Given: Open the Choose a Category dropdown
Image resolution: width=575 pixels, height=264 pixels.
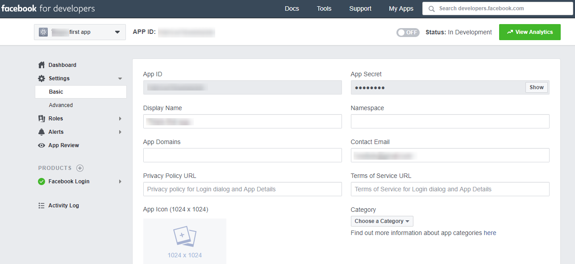Looking at the screenshot, I should point(382,221).
